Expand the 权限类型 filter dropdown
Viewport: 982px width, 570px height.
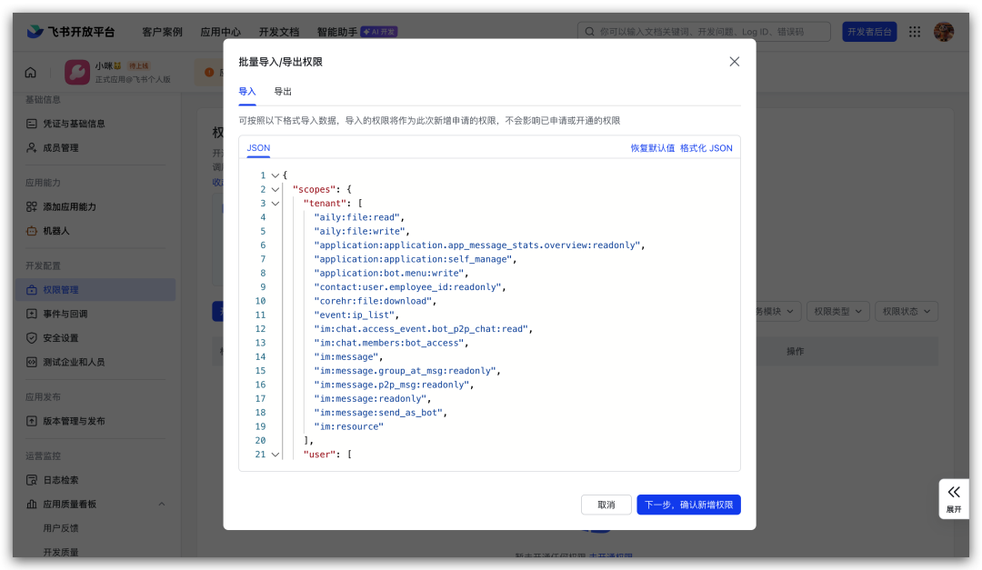[837, 312]
